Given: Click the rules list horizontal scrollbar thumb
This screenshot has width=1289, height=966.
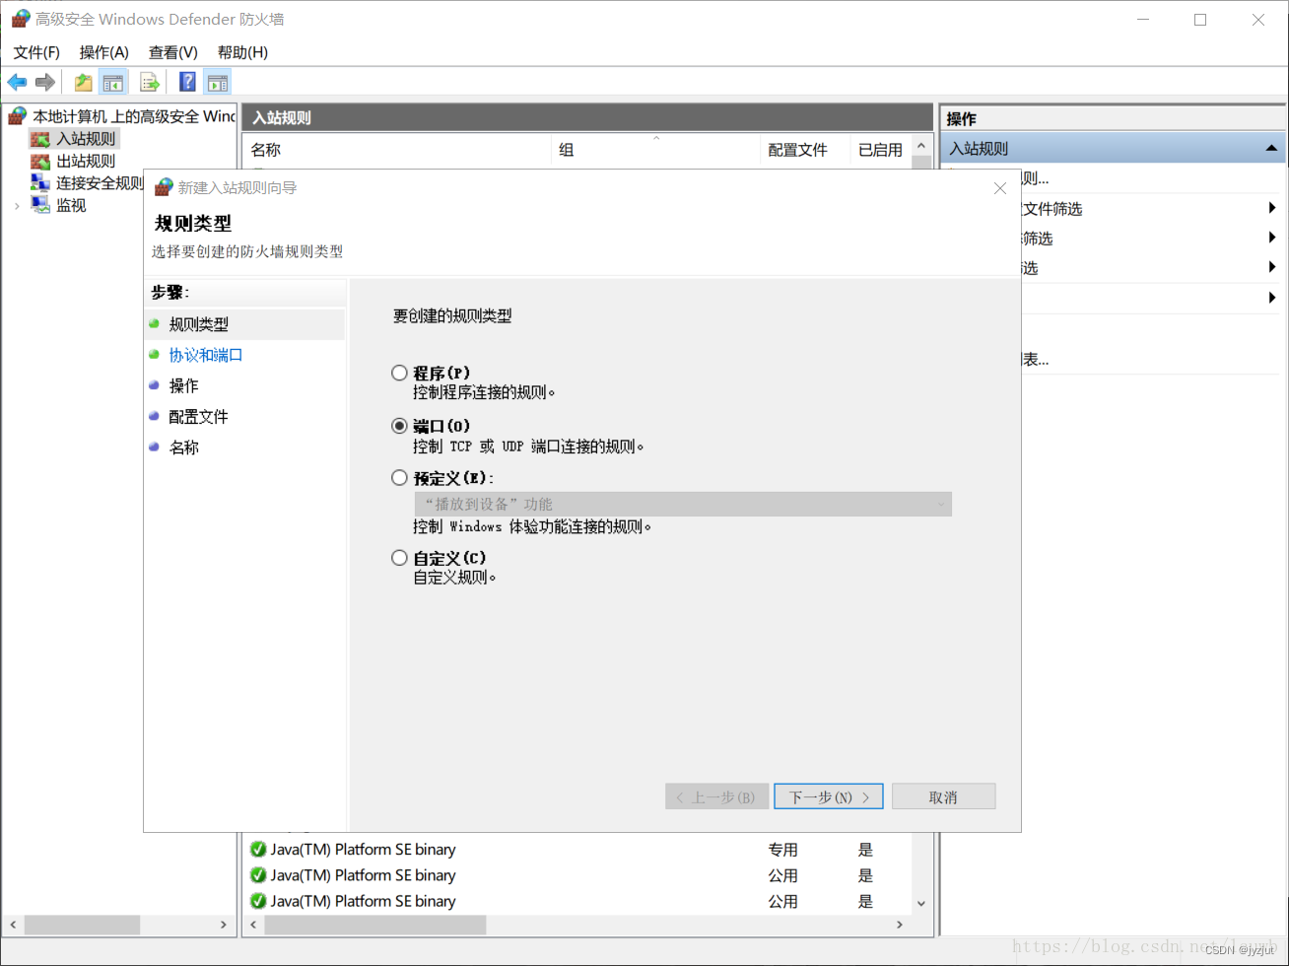Looking at the screenshot, I should (x=375, y=925).
